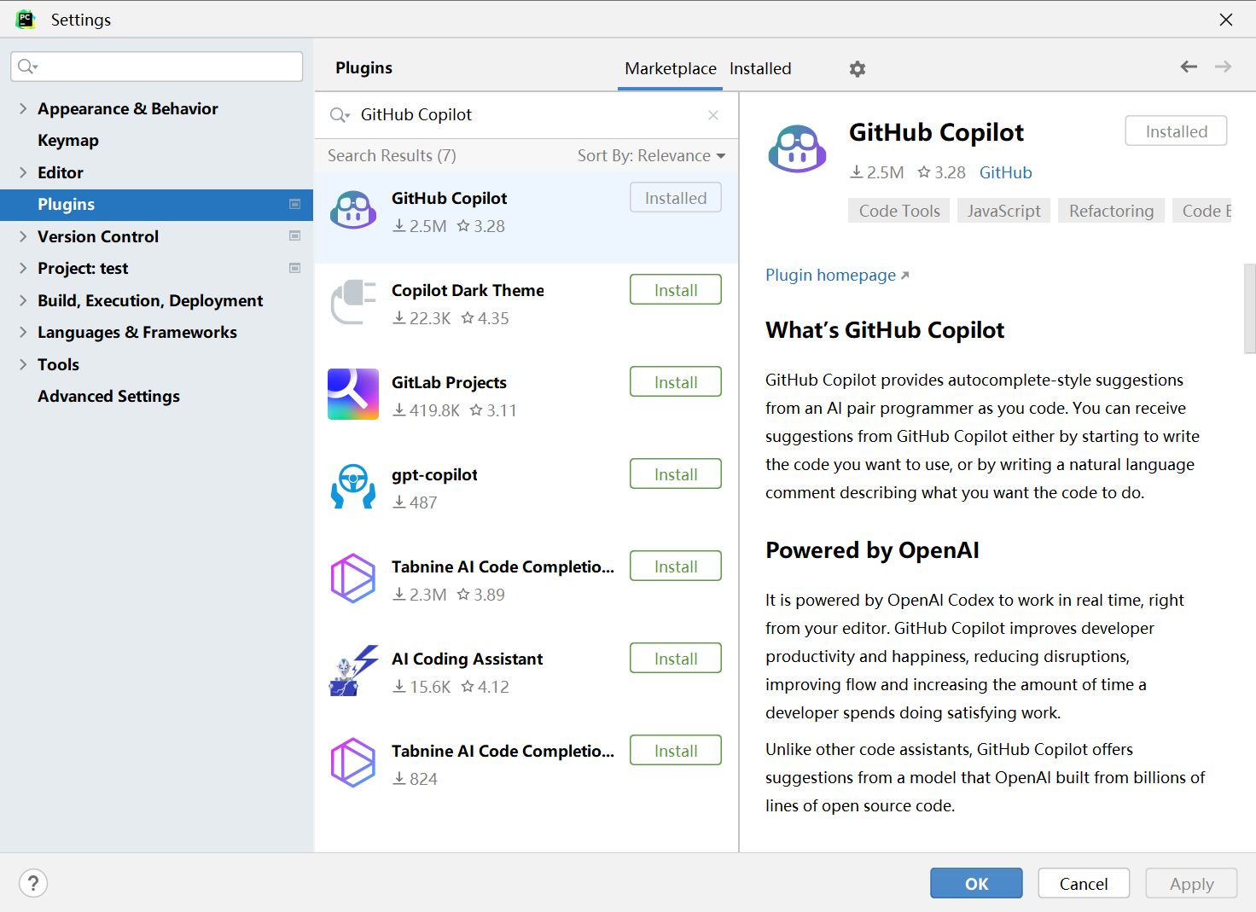
Task: Open the Keymap settings page
Action: click(x=68, y=140)
